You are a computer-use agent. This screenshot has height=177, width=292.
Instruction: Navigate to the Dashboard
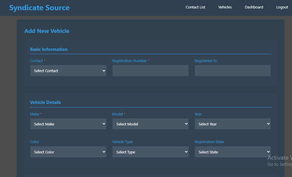(x=254, y=7)
